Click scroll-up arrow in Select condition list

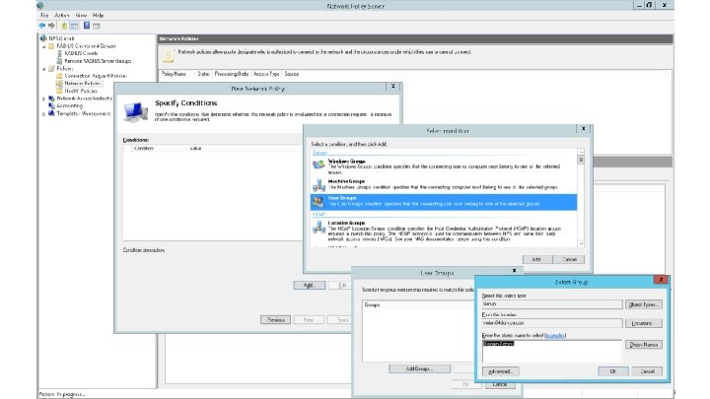click(x=581, y=152)
